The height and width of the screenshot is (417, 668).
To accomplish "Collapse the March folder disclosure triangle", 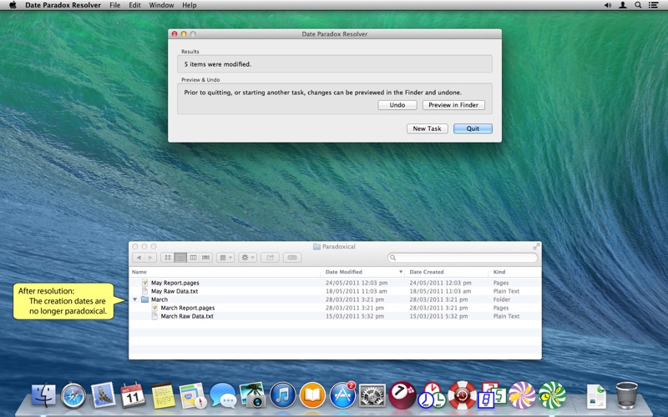I will (135, 299).
